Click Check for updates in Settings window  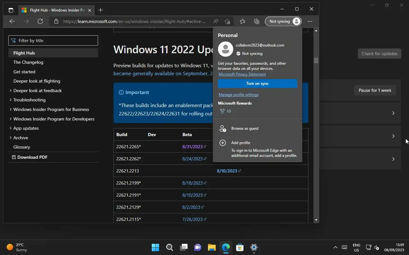tap(379, 54)
